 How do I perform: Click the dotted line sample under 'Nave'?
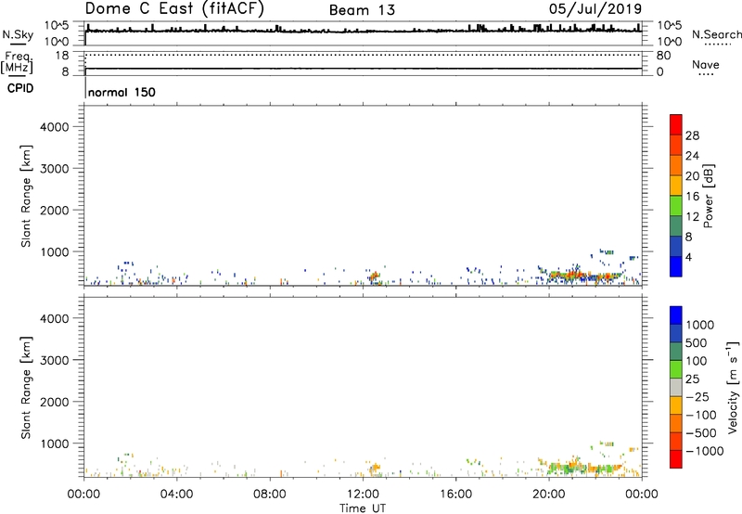tap(706, 75)
